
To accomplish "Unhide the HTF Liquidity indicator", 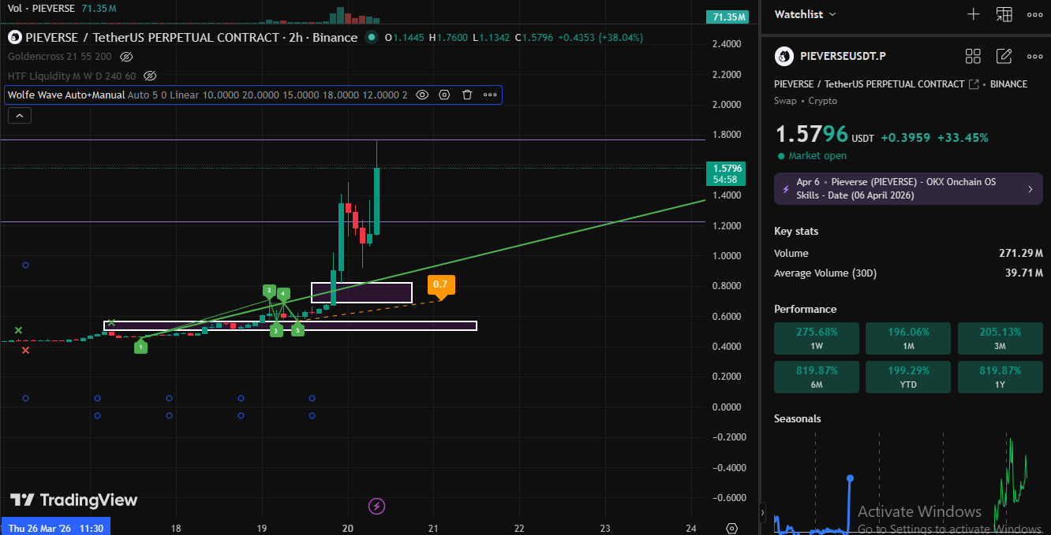I will click(150, 76).
